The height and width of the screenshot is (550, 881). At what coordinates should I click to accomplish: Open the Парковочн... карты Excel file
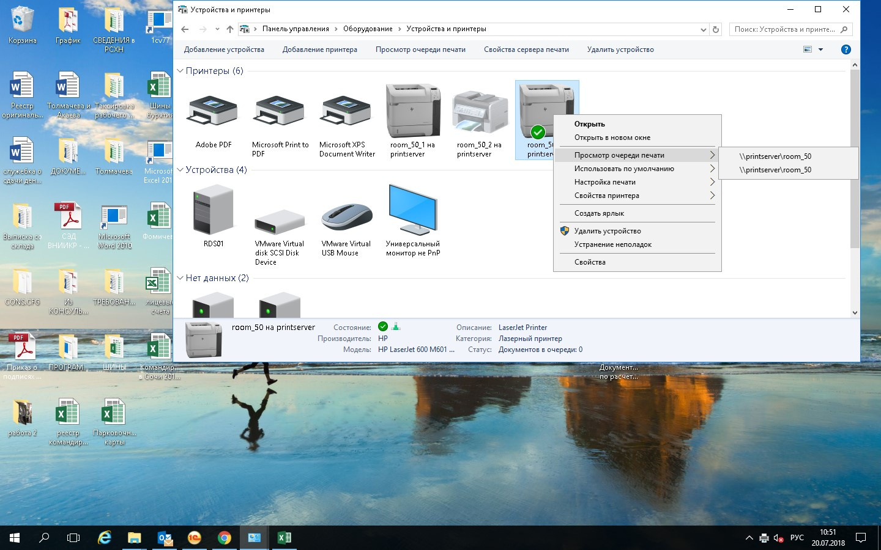[x=114, y=422]
